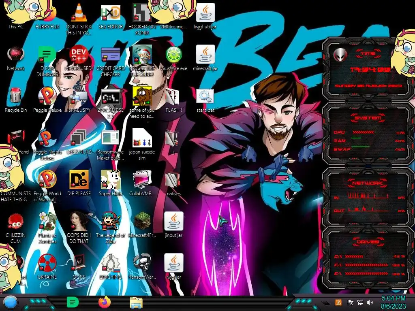Open the green document app on taskbar

[73, 302]
